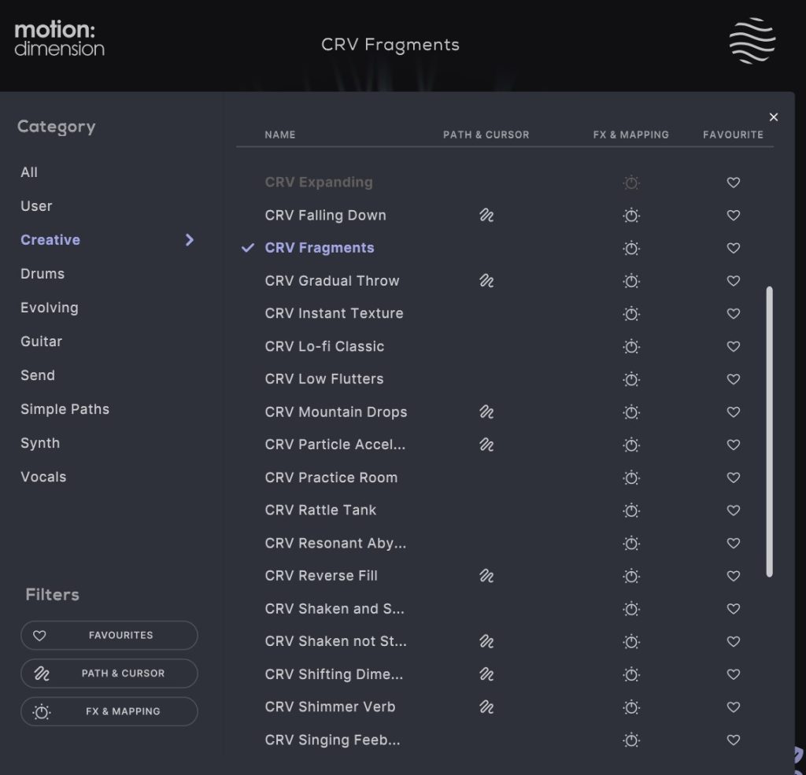The image size is (806, 775).
Task: Click FX & Mapping icon for CRV Lo-fi Classic
Action: click(x=630, y=346)
